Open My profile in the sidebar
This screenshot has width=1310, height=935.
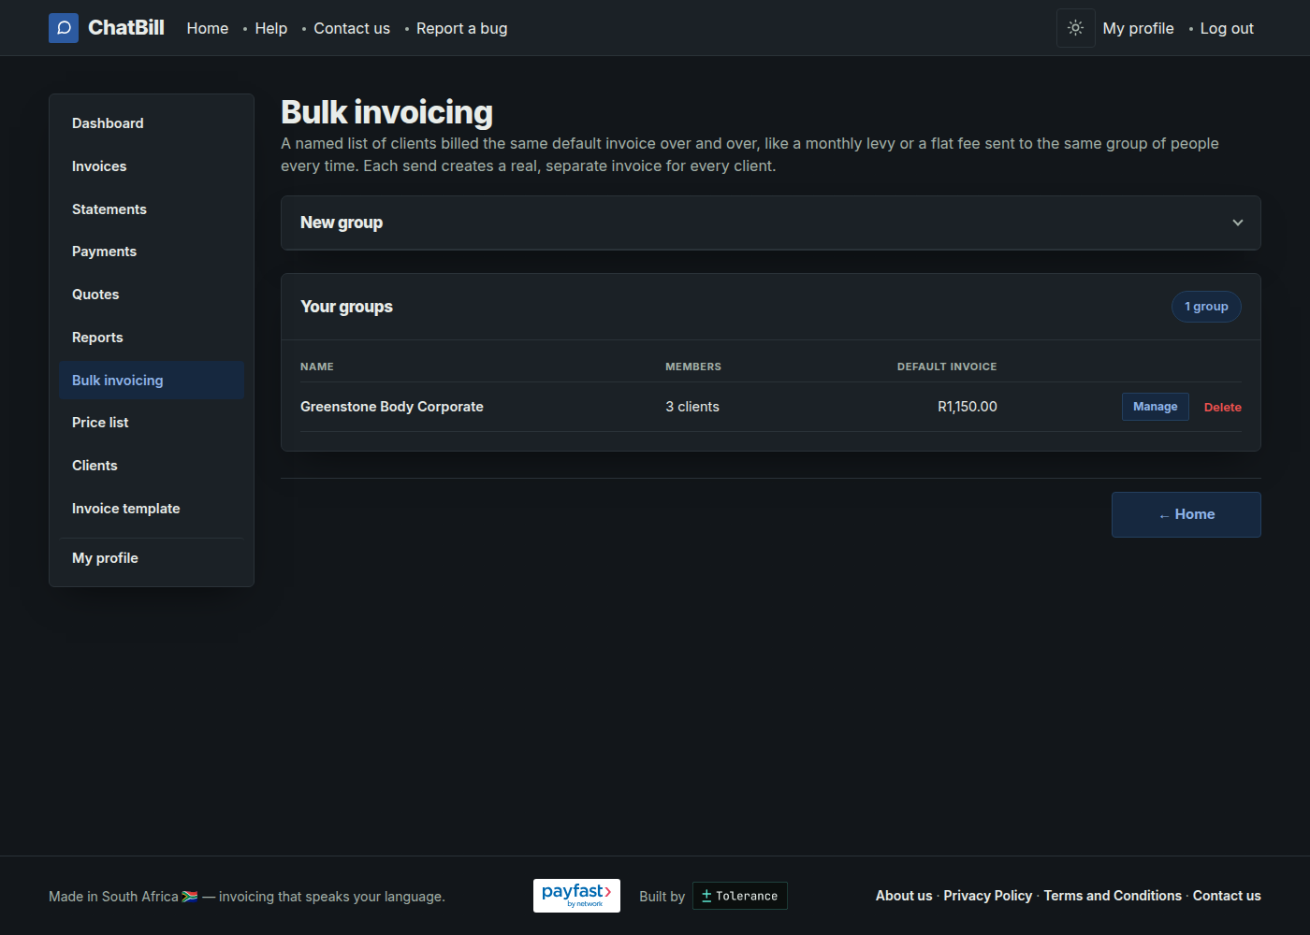tap(152, 558)
